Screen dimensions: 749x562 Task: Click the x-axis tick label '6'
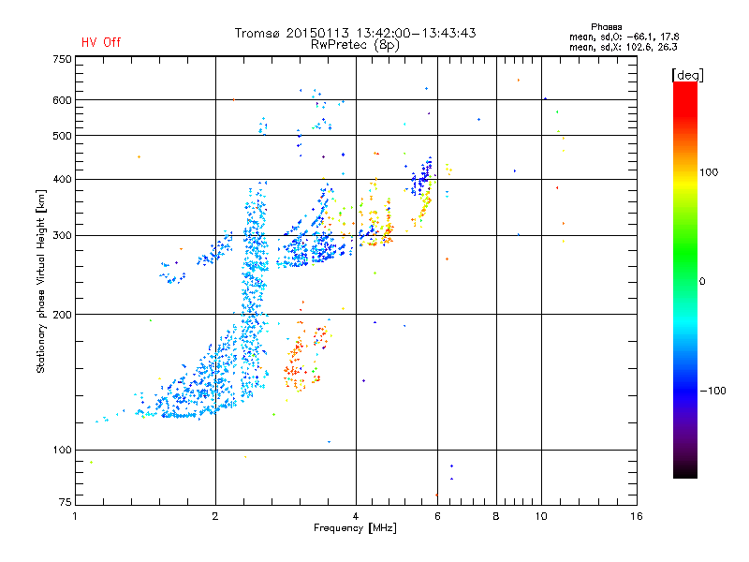[437, 516]
